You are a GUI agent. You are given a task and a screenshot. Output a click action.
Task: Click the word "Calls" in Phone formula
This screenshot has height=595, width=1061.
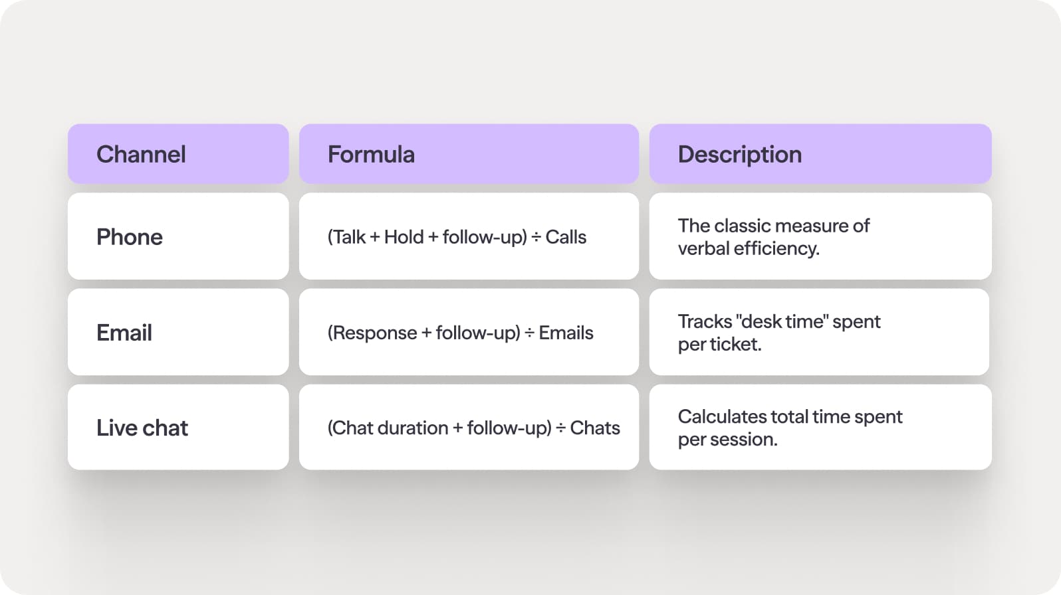coord(566,237)
